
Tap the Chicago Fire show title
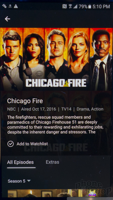click(25, 101)
